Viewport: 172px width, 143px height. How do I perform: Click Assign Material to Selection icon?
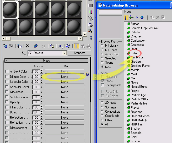19,46
